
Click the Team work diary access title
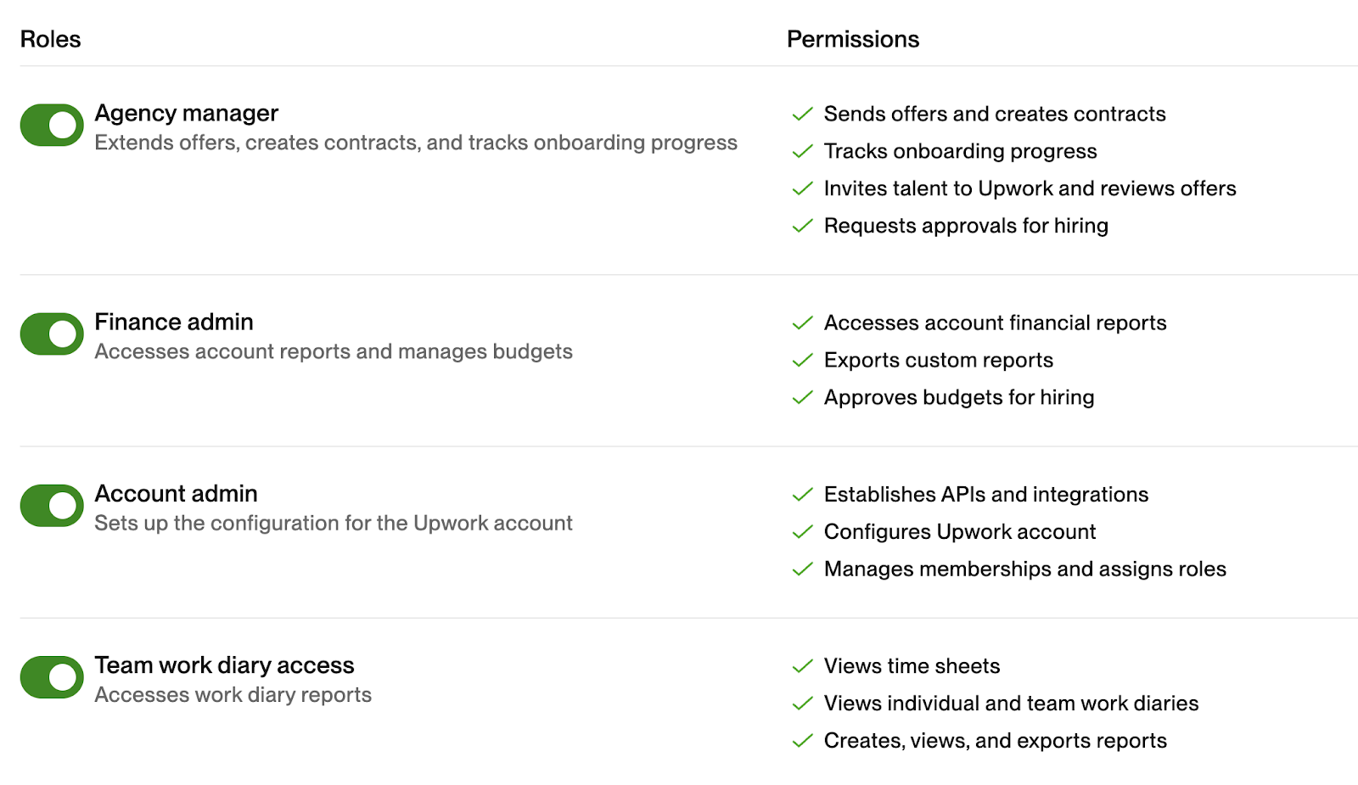225,665
